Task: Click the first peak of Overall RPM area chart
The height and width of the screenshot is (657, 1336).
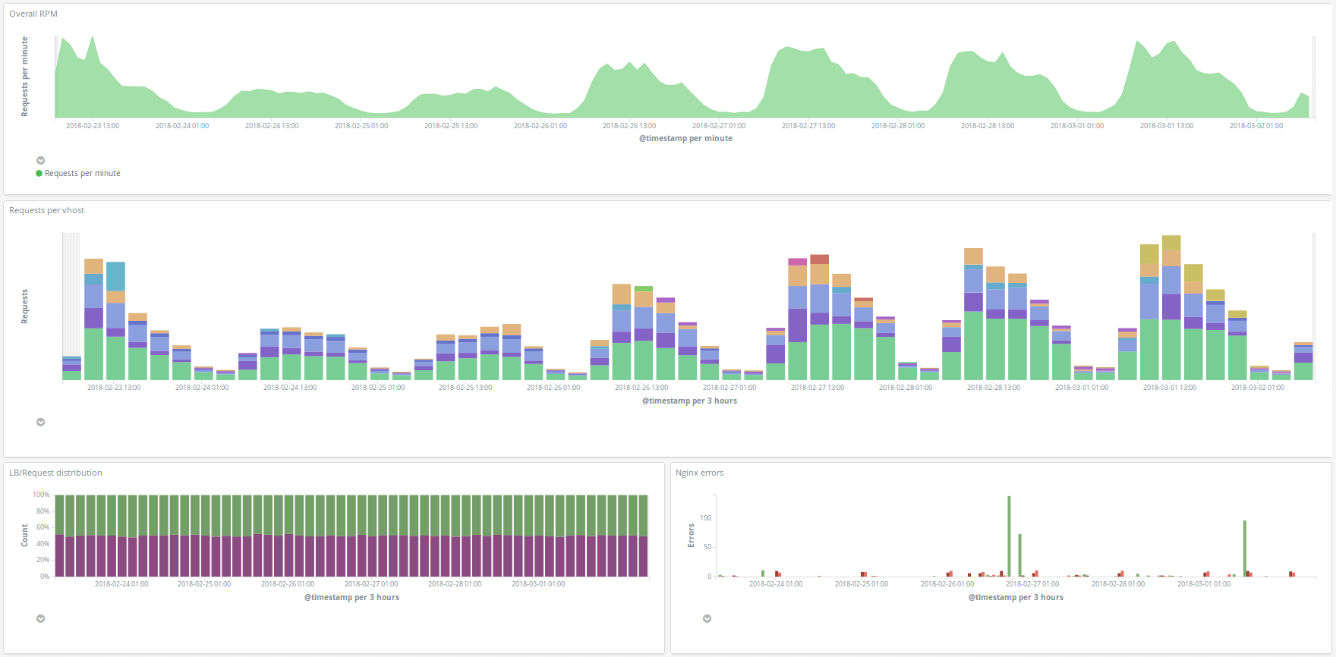Action: pos(64,38)
